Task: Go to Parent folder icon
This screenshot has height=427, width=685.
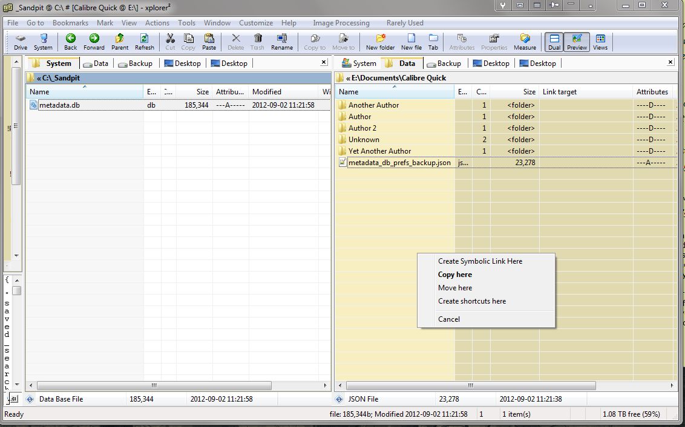Action: pyautogui.click(x=120, y=42)
